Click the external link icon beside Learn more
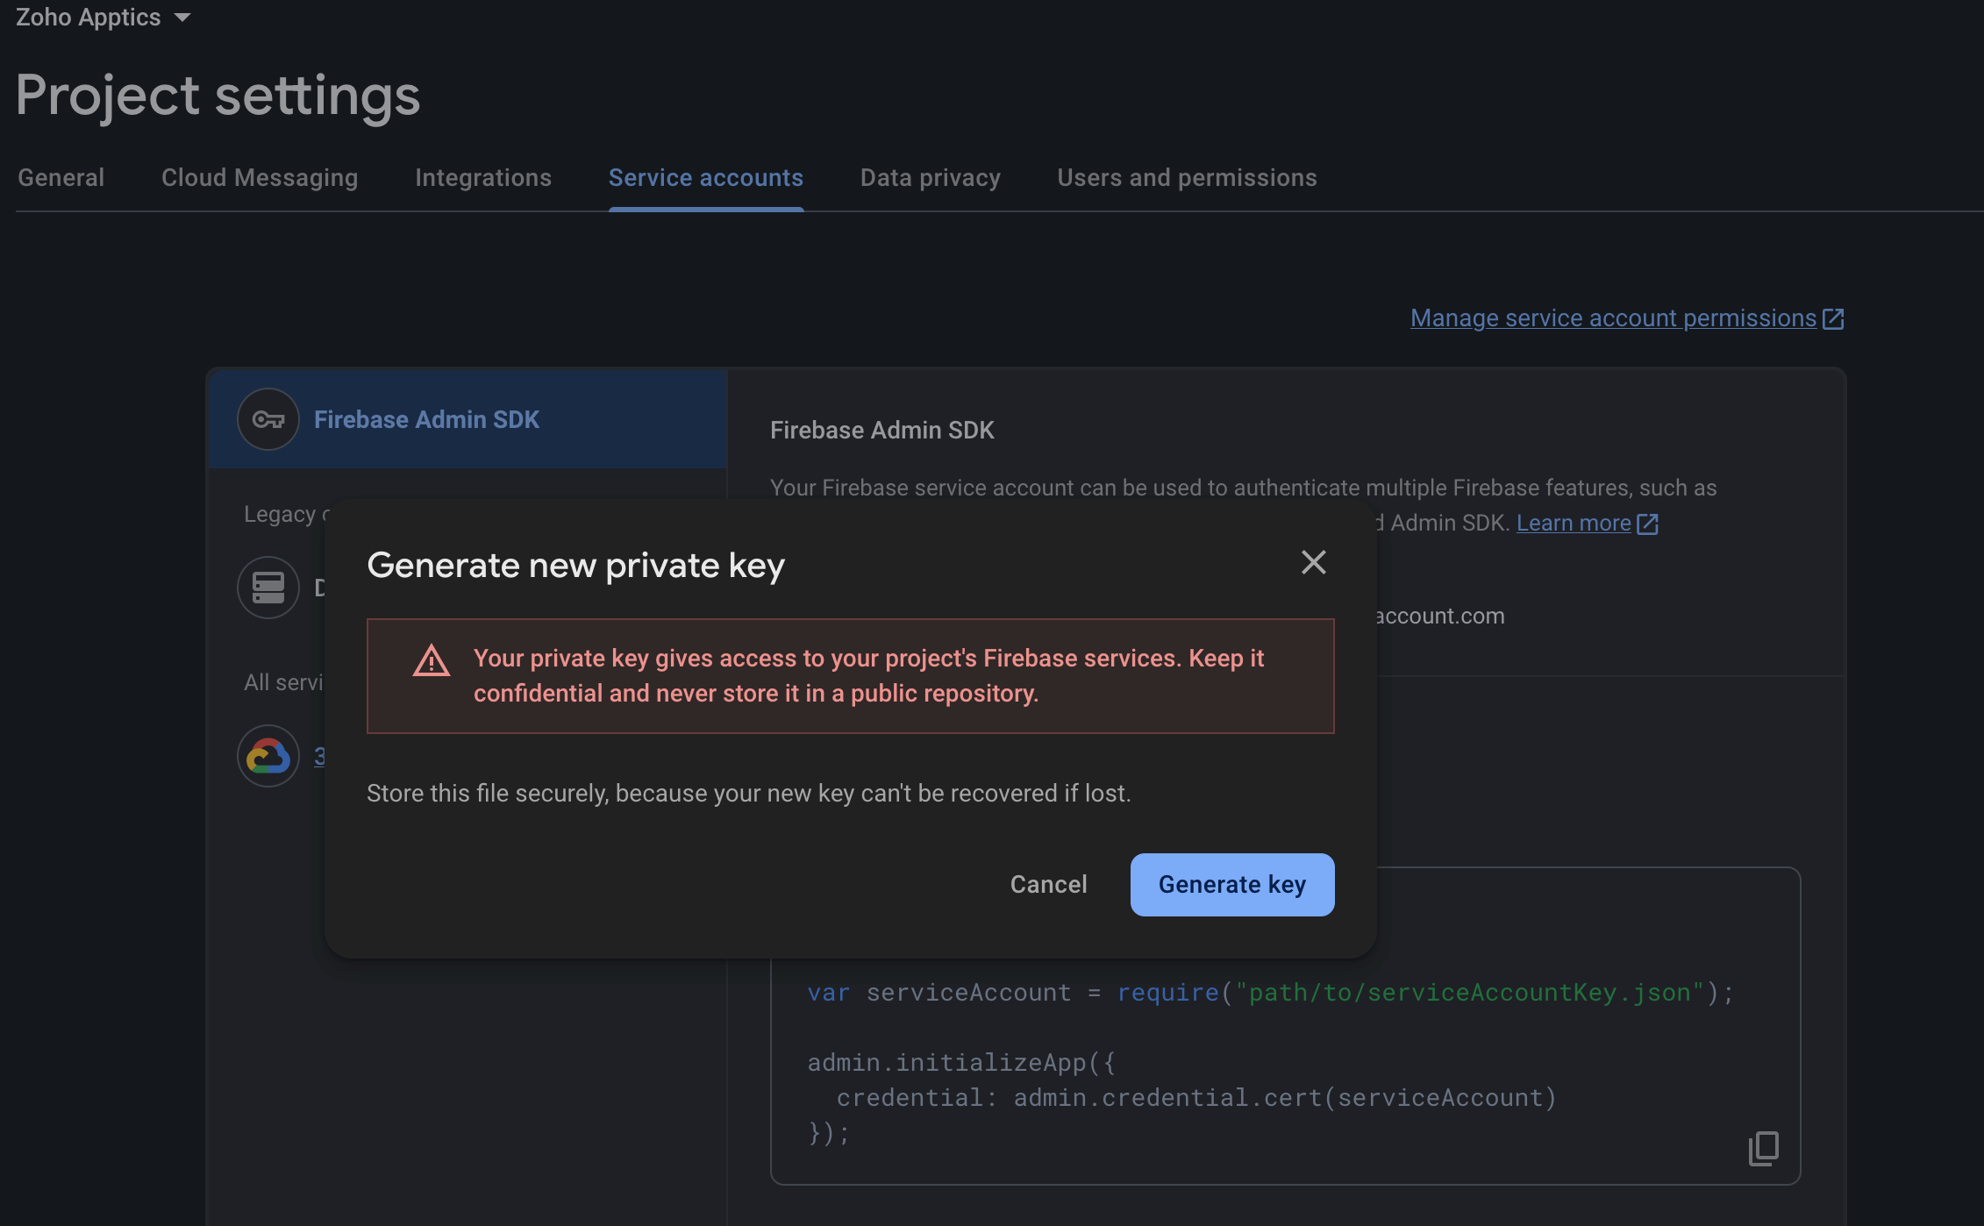Image resolution: width=1984 pixels, height=1226 pixels. click(1648, 524)
